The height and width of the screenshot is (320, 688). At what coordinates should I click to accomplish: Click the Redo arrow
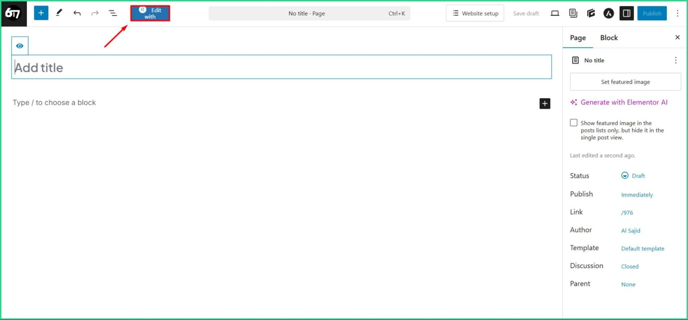[x=95, y=13]
